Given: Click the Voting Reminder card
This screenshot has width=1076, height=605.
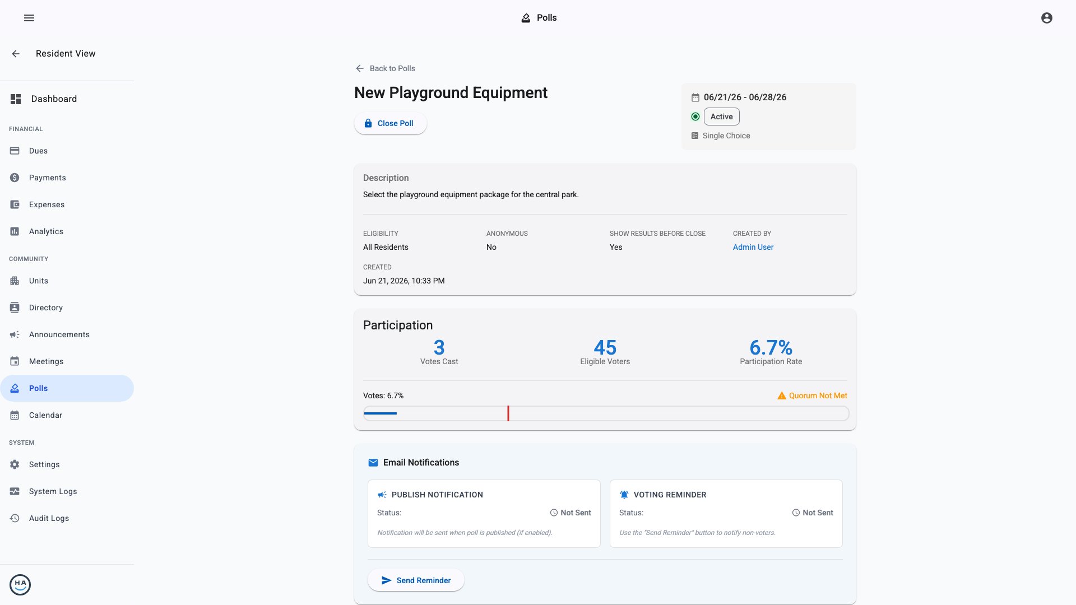Looking at the screenshot, I should click(726, 514).
